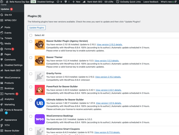This screenshot has height=135, width=179.
Task: Open View version 9.77.0 details link
Action: tap(107, 132)
